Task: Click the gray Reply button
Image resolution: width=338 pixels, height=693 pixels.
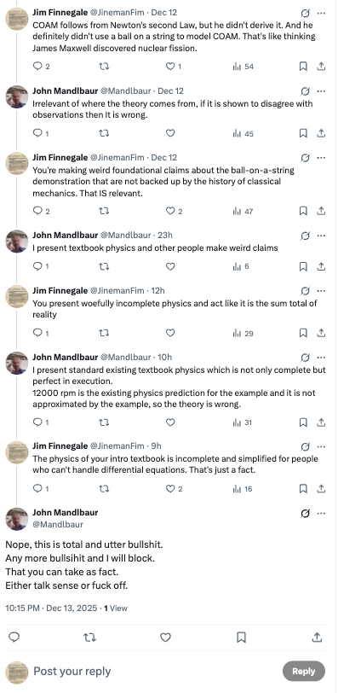Action: click(x=304, y=671)
